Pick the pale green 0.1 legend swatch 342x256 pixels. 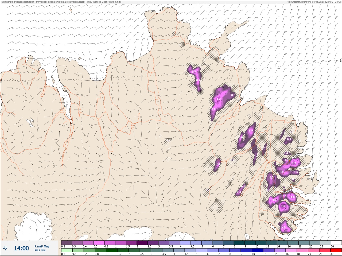pos(67,250)
